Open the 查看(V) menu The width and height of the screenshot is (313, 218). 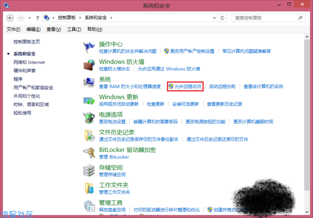point(54,29)
